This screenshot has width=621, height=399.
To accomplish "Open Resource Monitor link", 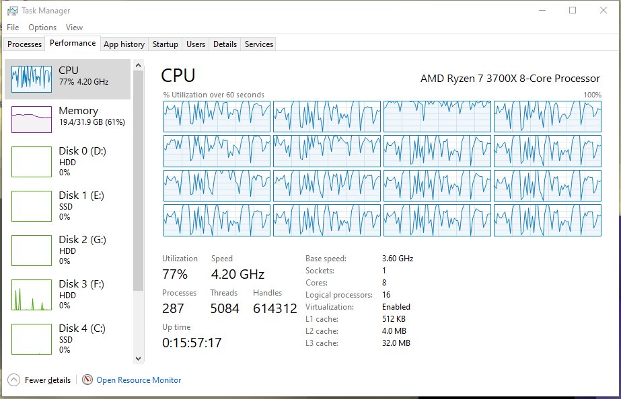I will point(139,380).
